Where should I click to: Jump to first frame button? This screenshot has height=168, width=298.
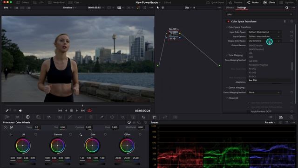[60, 111]
